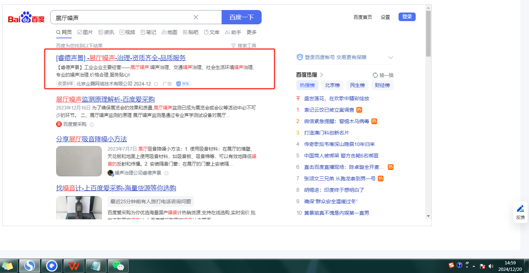The image size is (529, 273).
Task: Clear the search box with the X icon
Action: [x=196, y=17]
